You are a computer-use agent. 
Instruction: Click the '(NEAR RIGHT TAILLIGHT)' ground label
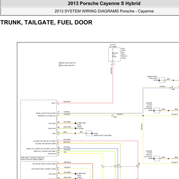[152, 77]
